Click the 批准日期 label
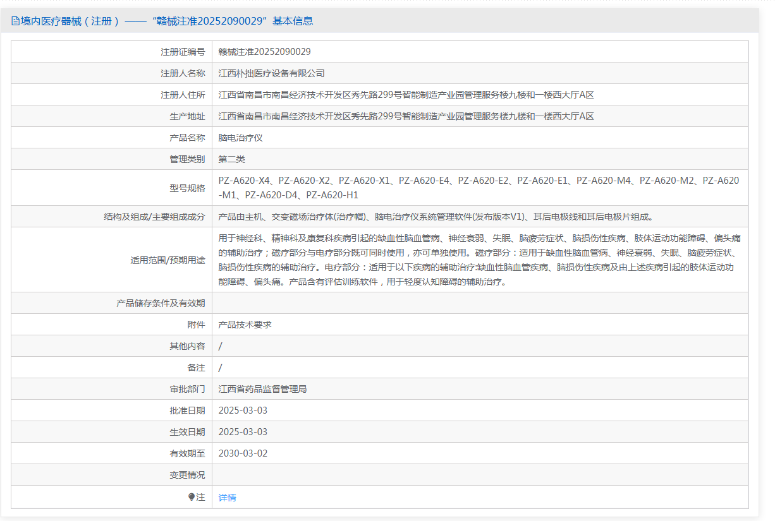This screenshot has height=521, width=775. pos(187,410)
